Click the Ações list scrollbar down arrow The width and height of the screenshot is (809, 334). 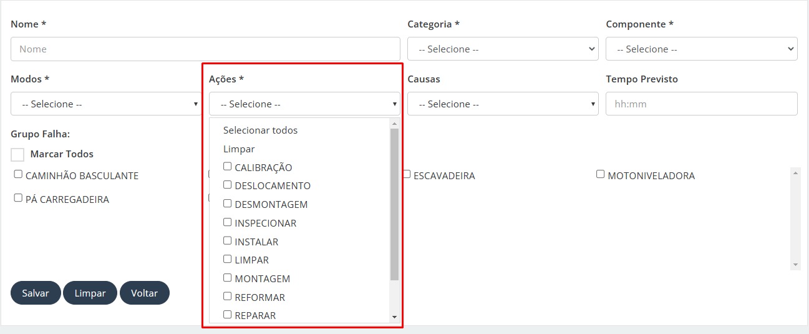point(394,317)
